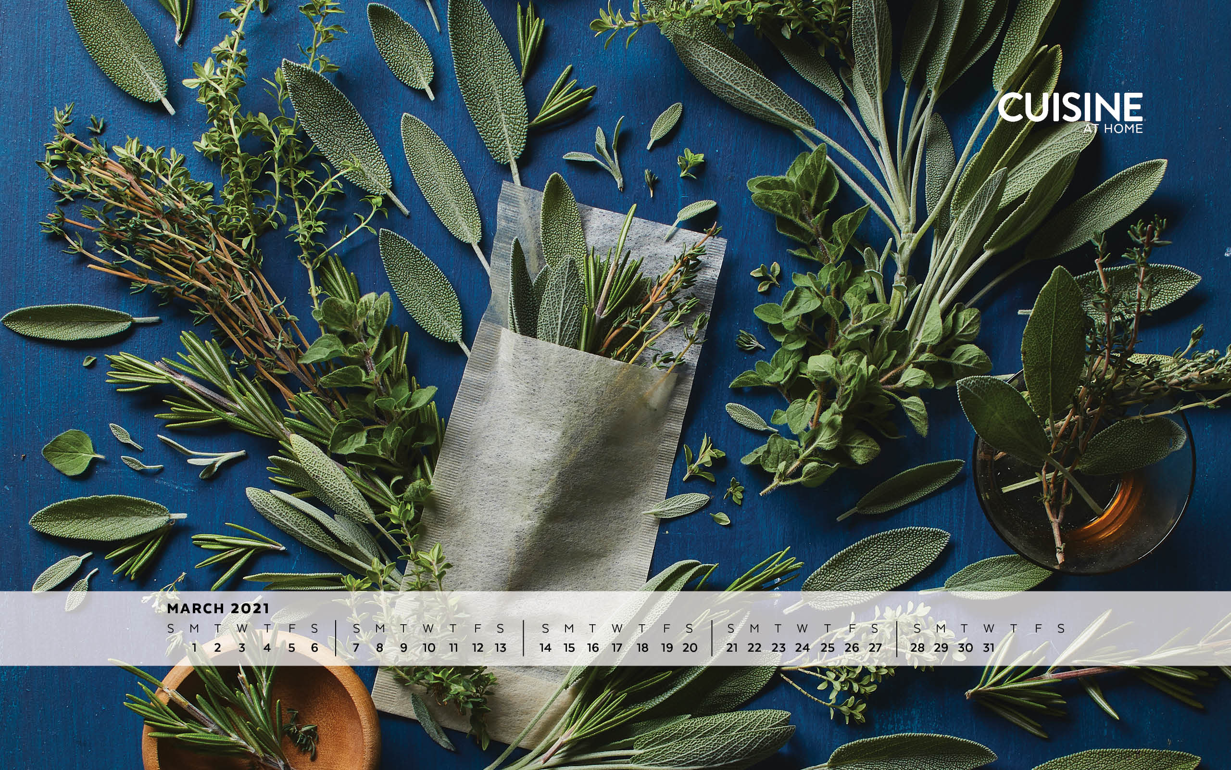Click the MARCH 2021 heading

pos(218,608)
